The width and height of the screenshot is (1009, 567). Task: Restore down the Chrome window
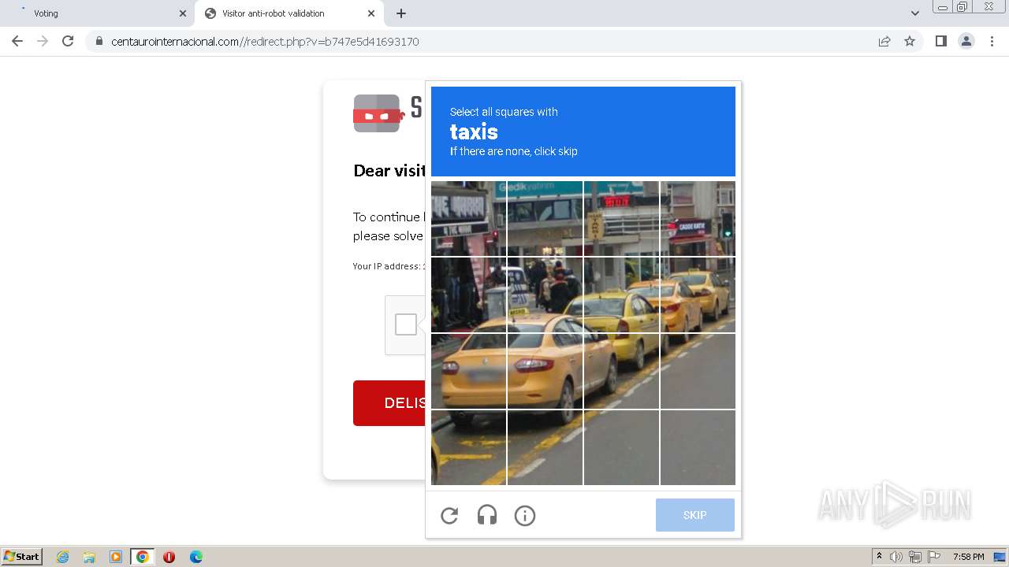click(962, 7)
